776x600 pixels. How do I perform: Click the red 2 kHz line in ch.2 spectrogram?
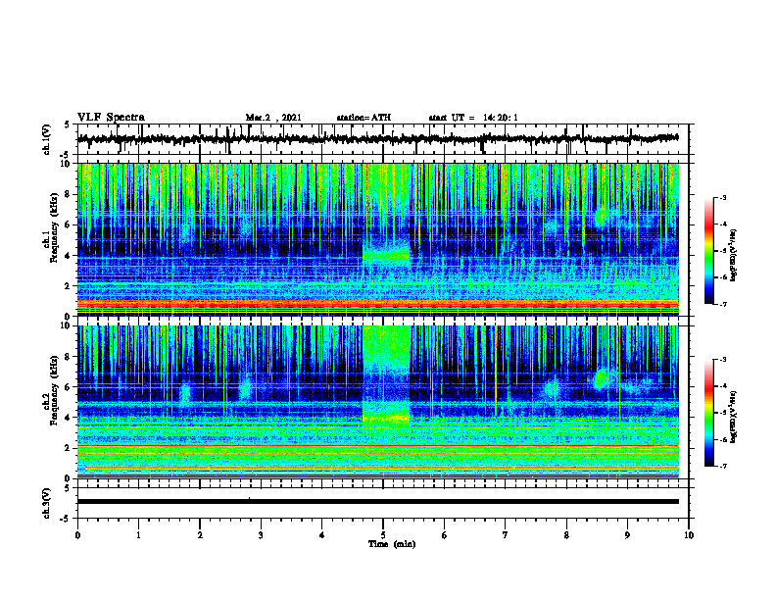[378, 446]
